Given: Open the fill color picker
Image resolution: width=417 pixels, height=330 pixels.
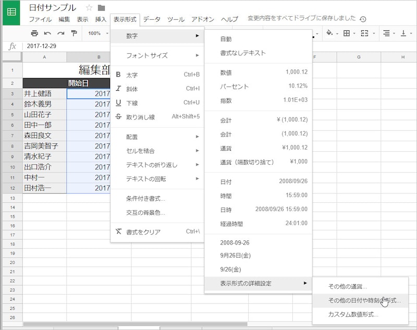Looking at the screenshot, I should [329, 33].
